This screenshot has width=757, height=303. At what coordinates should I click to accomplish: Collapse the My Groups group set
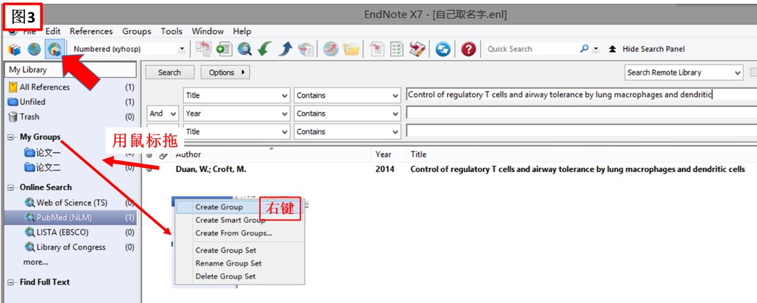11,137
